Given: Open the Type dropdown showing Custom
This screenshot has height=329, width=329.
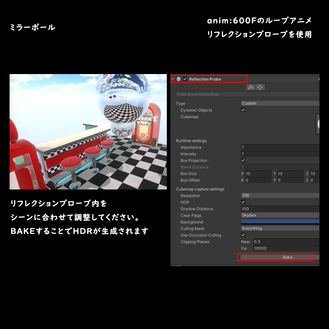Looking at the screenshot, I should coord(280,103).
